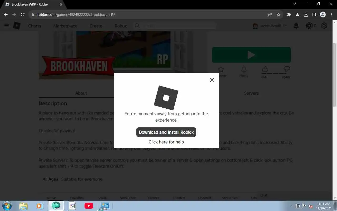Favorite the game with star icon

pos(221,69)
